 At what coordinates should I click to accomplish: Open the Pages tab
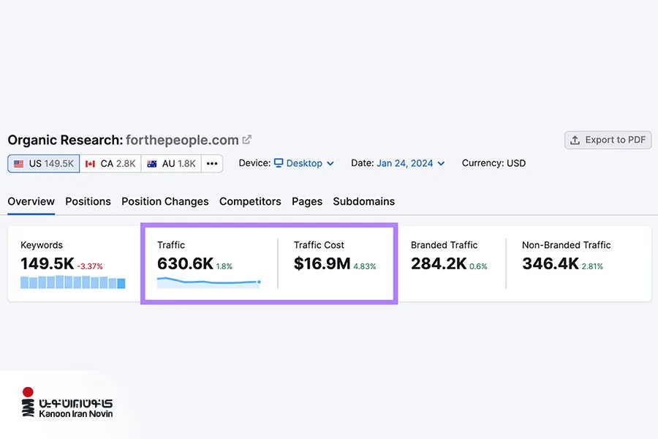click(307, 202)
